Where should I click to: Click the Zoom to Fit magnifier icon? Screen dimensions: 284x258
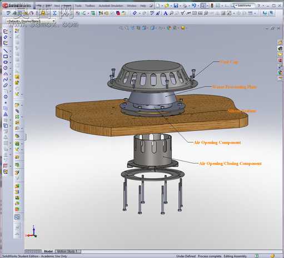tap(121, 28)
